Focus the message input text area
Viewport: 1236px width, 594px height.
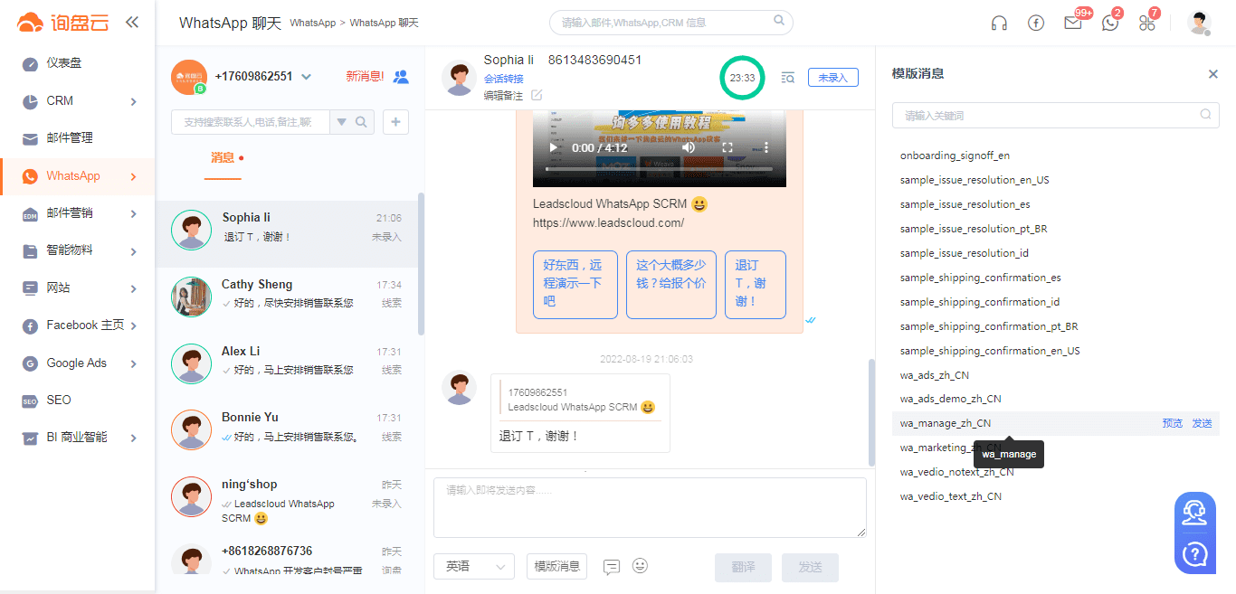pos(650,508)
